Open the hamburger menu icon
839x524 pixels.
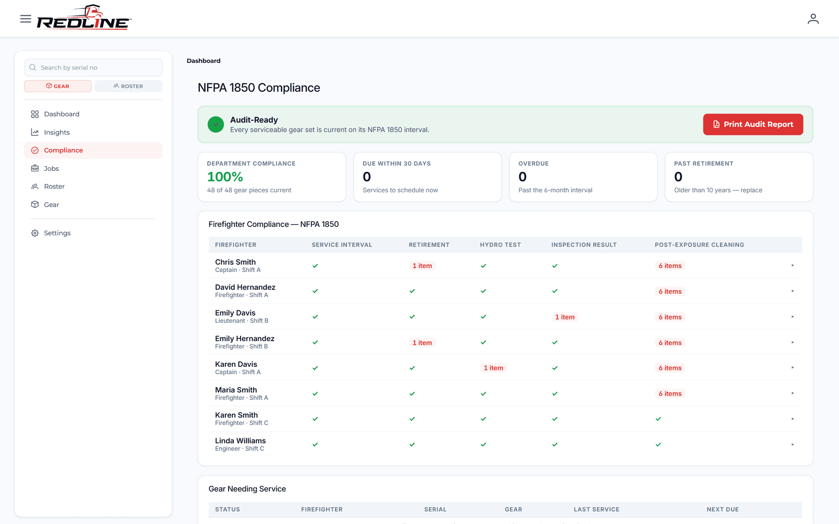coord(26,19)
